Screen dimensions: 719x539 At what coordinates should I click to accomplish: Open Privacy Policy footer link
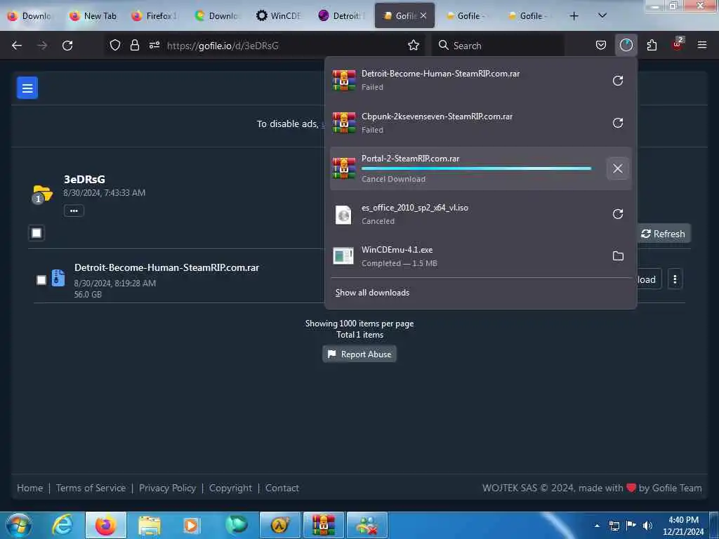pos(167,488)
